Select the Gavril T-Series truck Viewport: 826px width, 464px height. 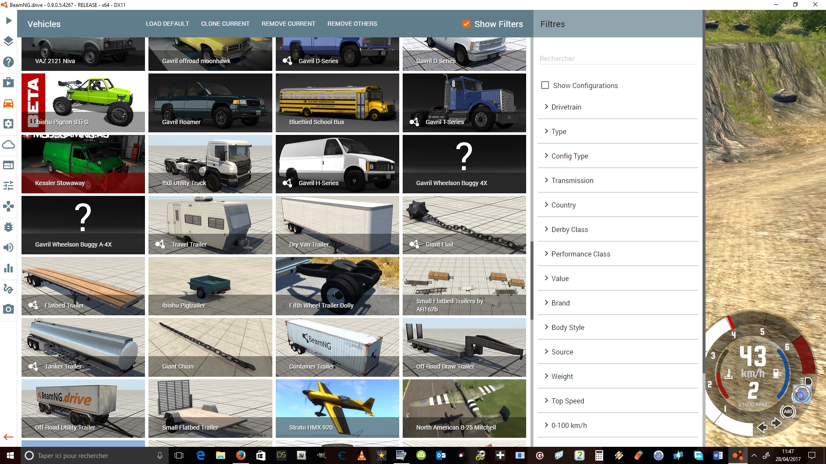(464, 103)
